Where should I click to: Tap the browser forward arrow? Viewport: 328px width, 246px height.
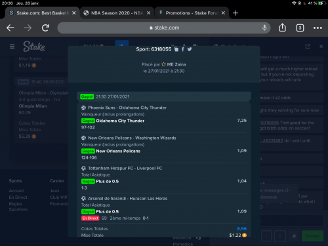[x=28, y=28]
